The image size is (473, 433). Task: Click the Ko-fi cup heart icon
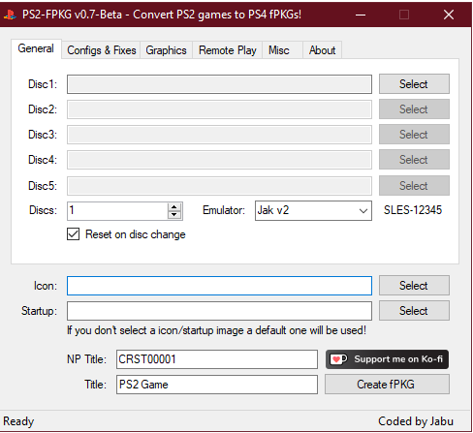pos(338,359)
